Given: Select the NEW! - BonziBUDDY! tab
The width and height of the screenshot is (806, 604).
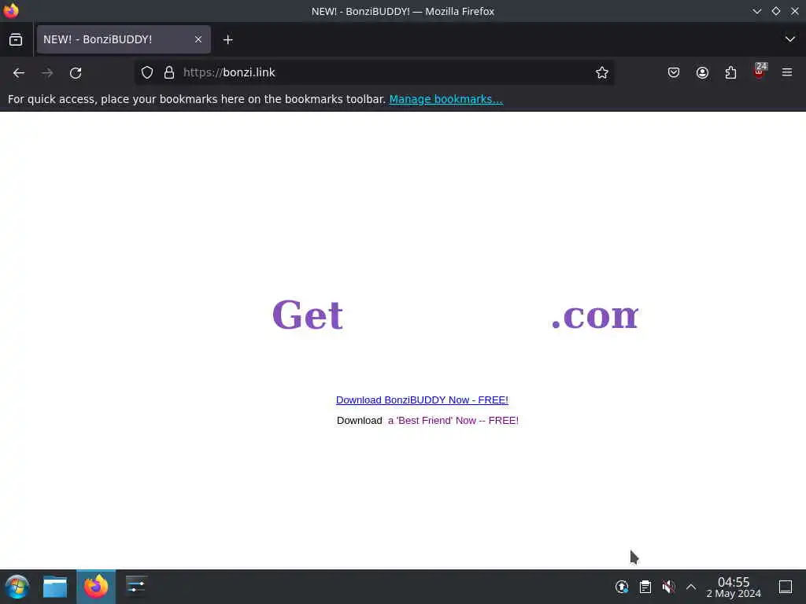Looking at the screenshot, I should [x=124, y=39].
